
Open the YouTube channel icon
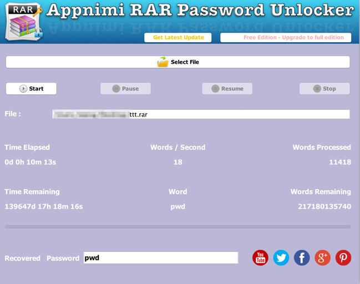click(x=260, y=257)
